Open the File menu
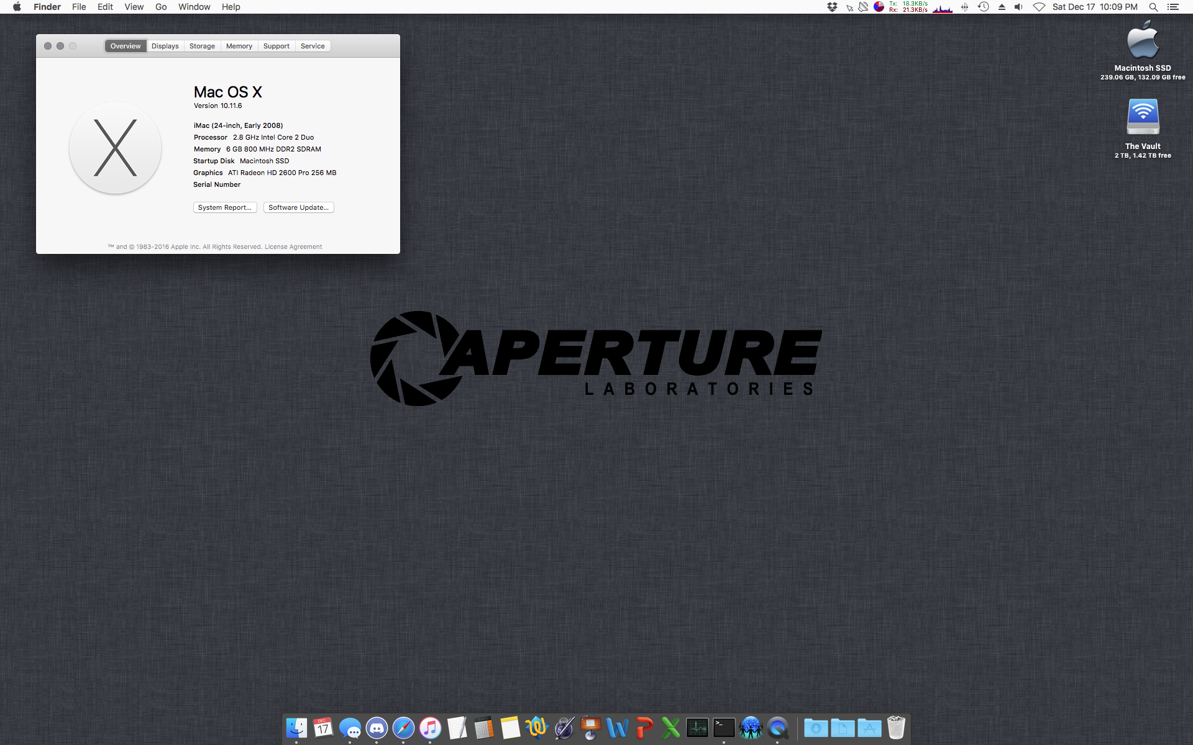The height and width of the screenshot is (745, 1193). pos(79,7)
